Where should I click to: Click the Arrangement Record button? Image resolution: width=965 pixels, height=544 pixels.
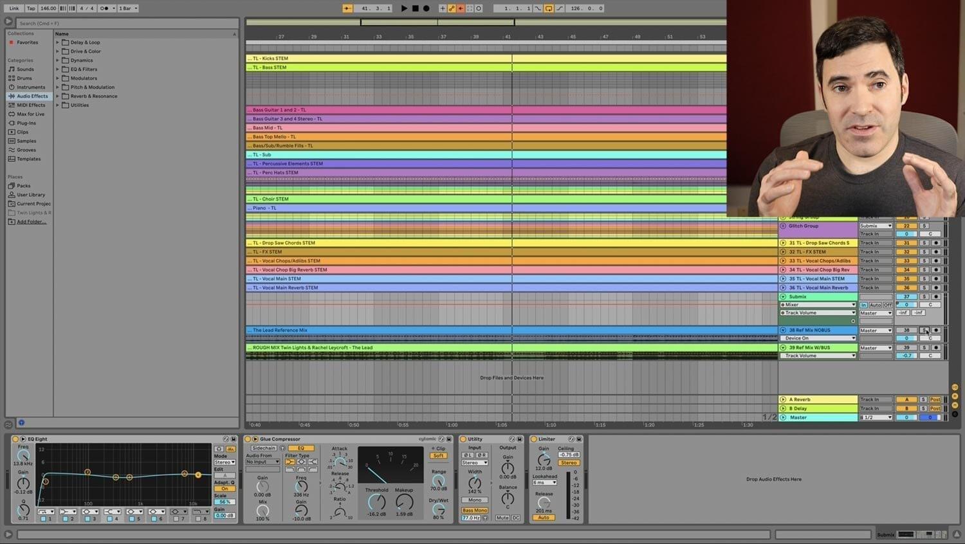coord(426,8)
